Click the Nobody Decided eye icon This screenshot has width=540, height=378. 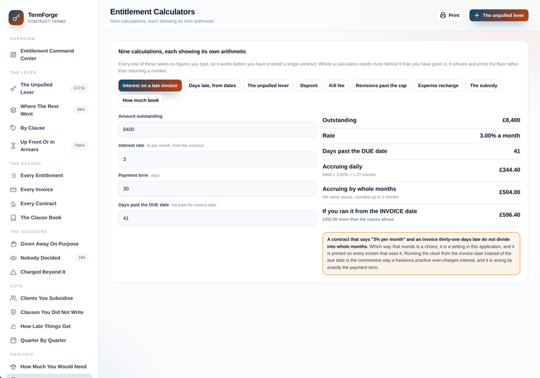[13, 258]
